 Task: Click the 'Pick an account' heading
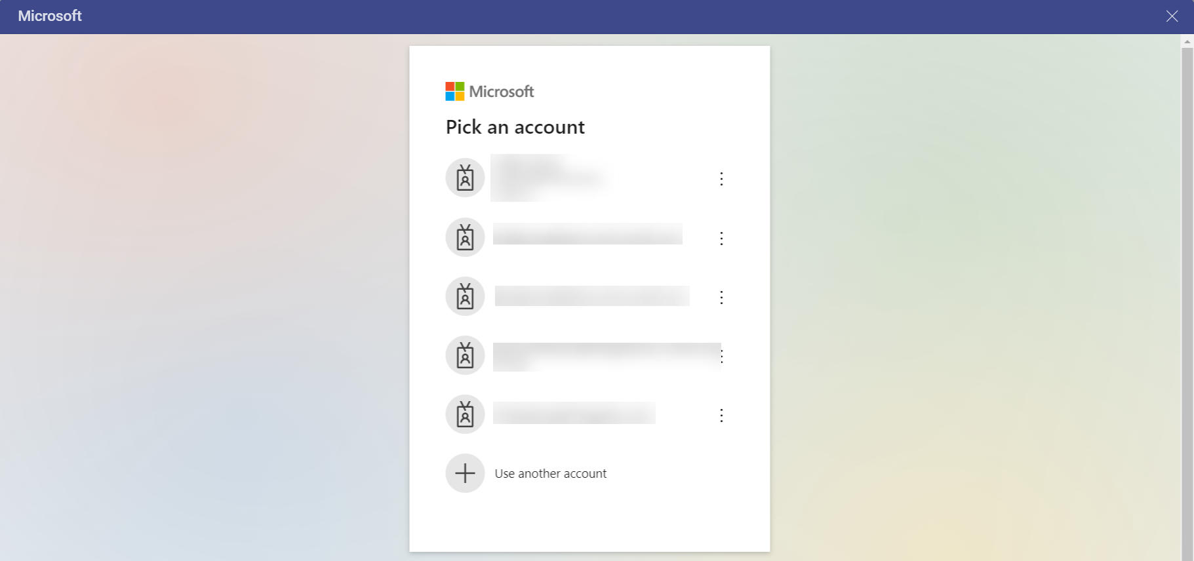(x=515, y=127)
